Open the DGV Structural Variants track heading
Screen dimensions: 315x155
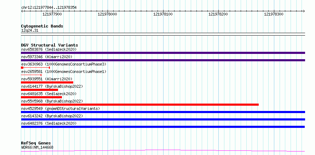[50, 45]
